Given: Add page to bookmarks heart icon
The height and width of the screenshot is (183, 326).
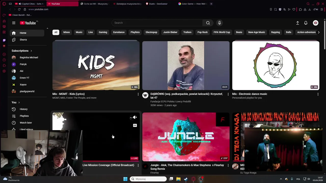Looking at the screenshot, I should point(294,9).
